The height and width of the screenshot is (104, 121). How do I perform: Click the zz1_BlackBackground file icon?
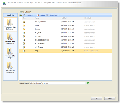point(24,40)
